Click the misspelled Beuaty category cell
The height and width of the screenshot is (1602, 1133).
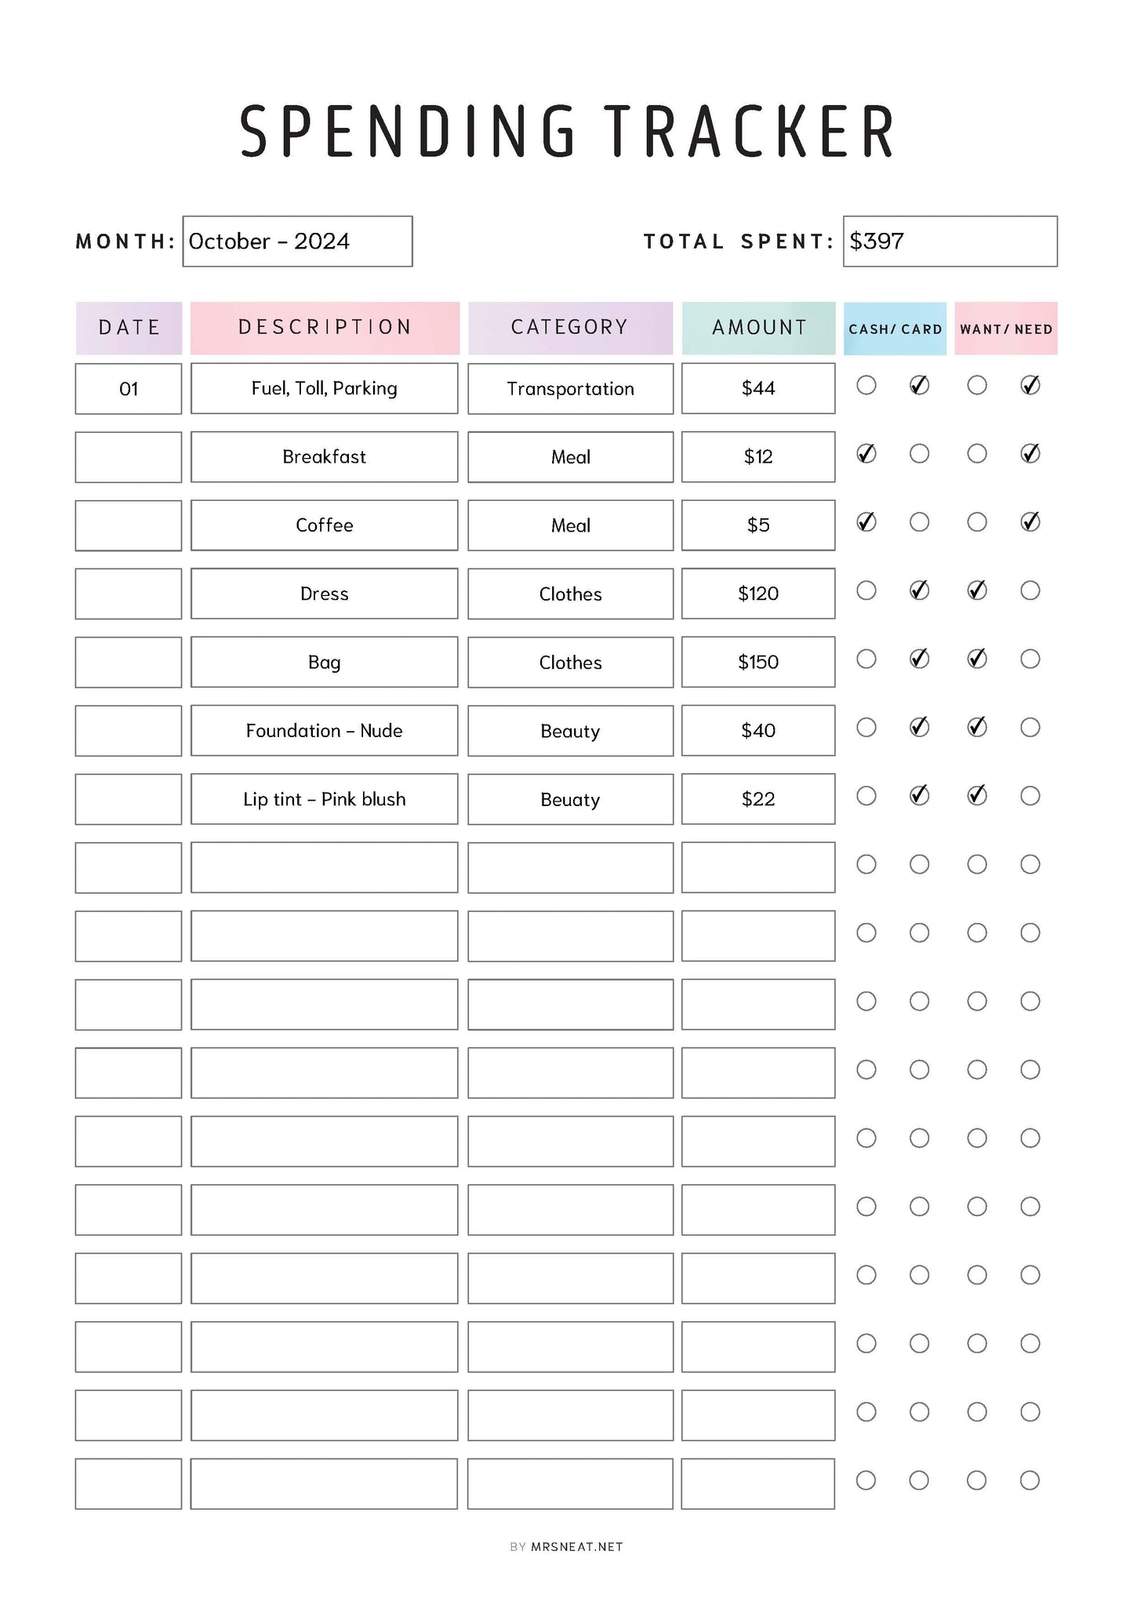pos(570,799)
